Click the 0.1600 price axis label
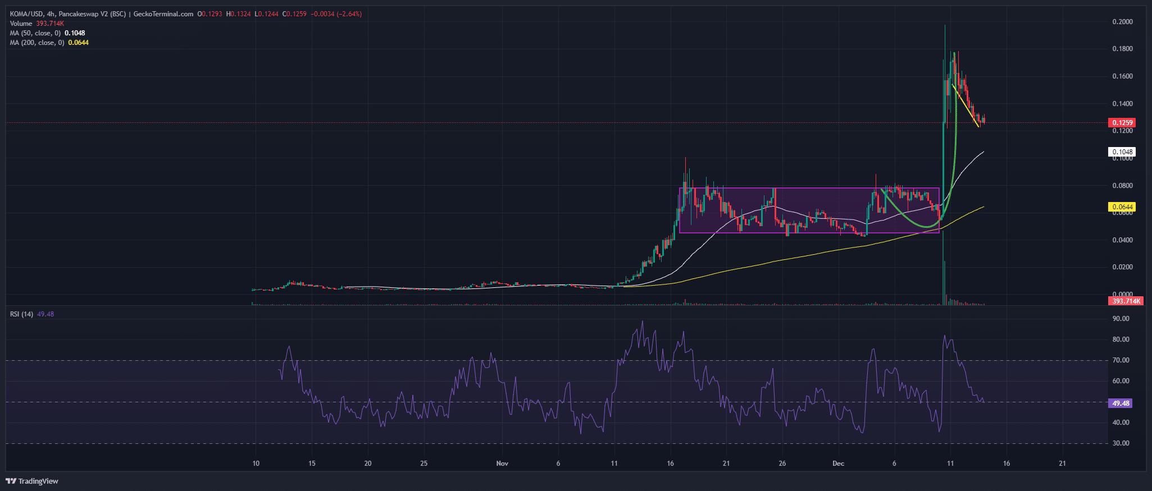The image size is (1152, 491). (1122, 76)
